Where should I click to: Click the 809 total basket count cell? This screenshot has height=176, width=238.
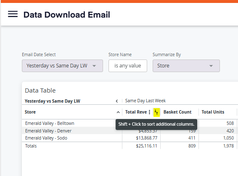192,146
